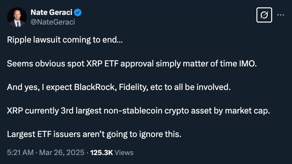The width and height of the screenshot is (292, 164).
Task: Click the blue verified checkmark badge
Action: (78, 12)
